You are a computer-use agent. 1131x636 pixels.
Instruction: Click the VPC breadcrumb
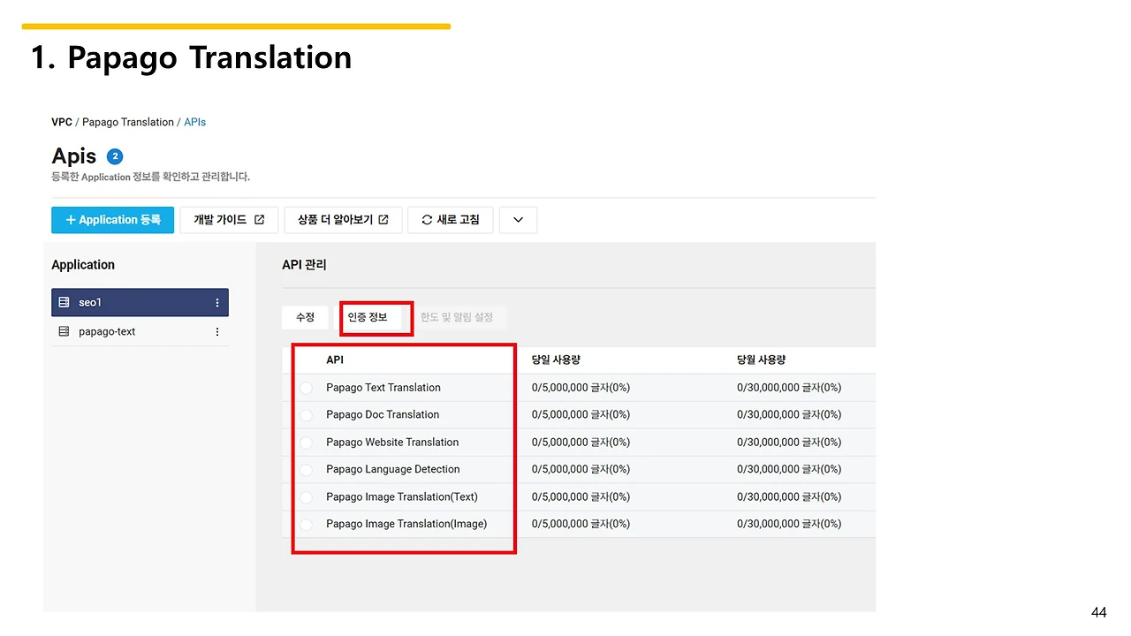click(62, 122)
